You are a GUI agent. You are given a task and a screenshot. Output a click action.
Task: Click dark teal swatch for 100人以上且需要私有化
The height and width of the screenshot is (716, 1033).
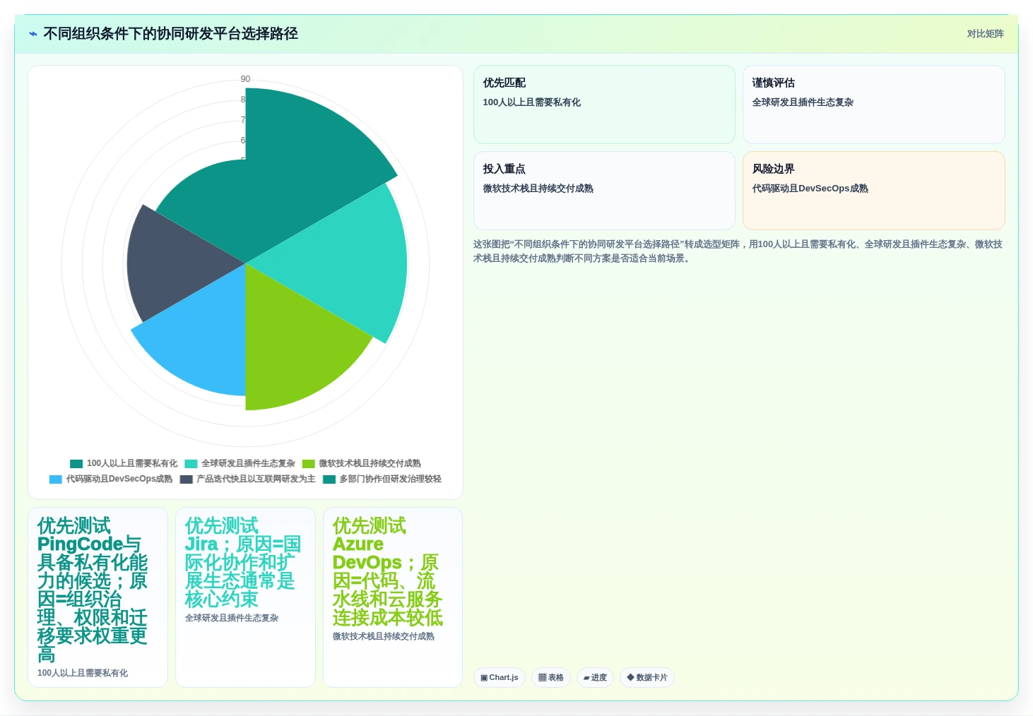click(76, 464)
